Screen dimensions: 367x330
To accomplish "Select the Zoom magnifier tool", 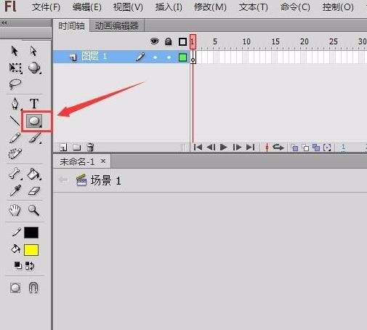I will point(33,210).
